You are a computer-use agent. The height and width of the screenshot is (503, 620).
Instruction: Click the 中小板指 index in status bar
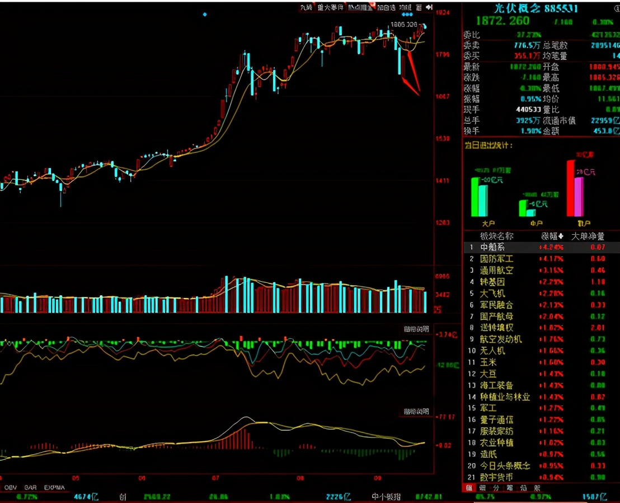pyautogui.click(x=386, y=497)
